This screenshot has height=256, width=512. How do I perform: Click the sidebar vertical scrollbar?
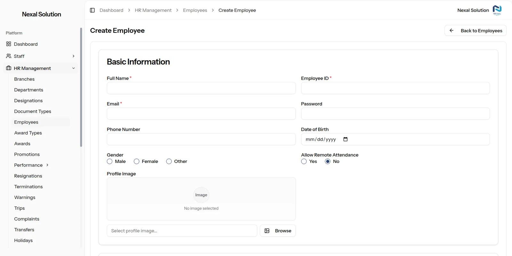[81, 87]
